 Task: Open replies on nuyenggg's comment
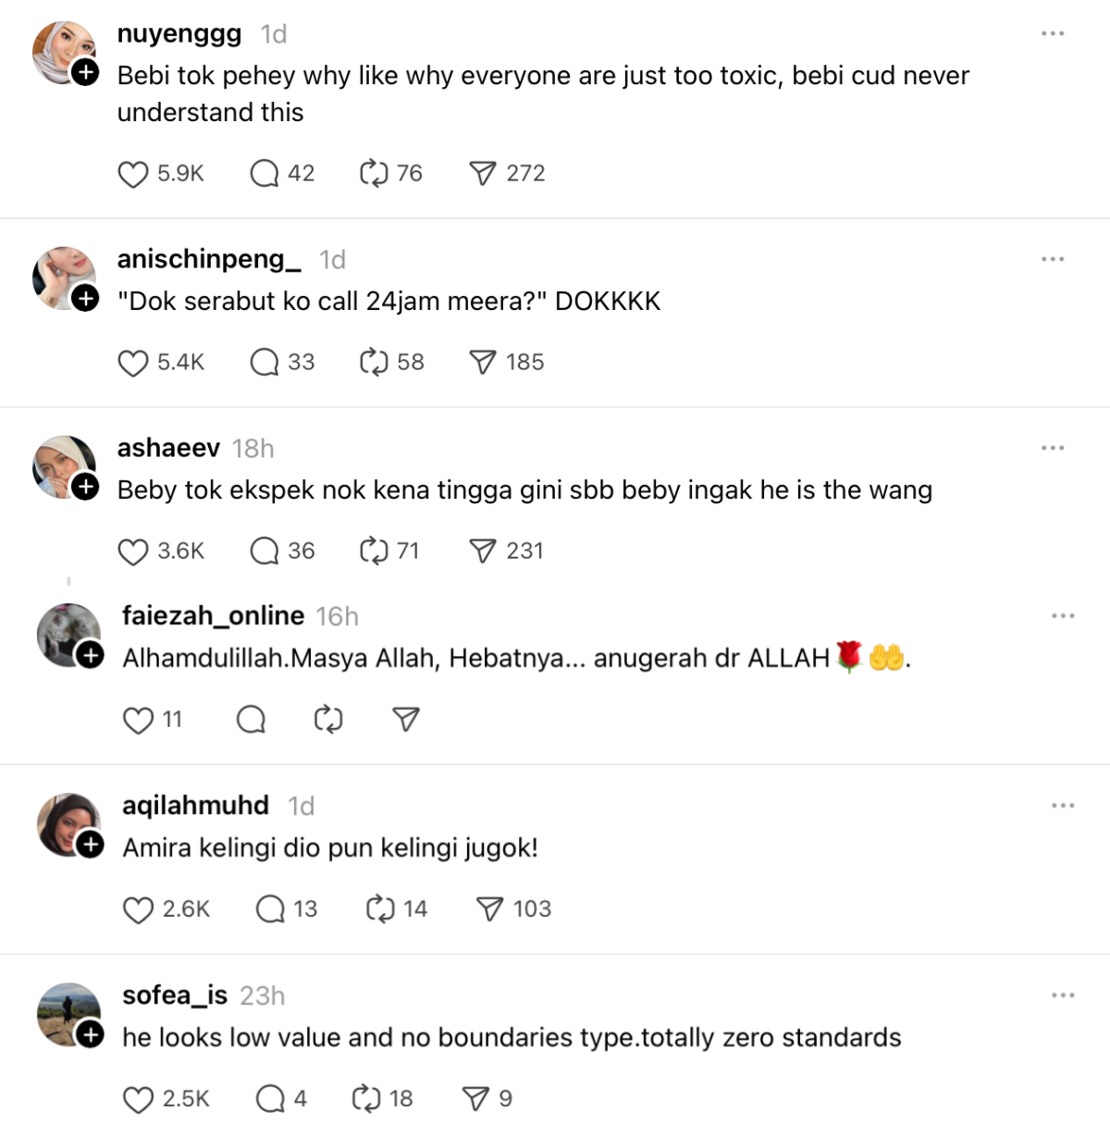click(x=265, y=174)
